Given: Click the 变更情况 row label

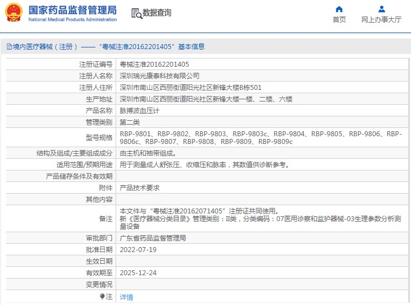Looking at the screenshot, I should pos(99,285).
